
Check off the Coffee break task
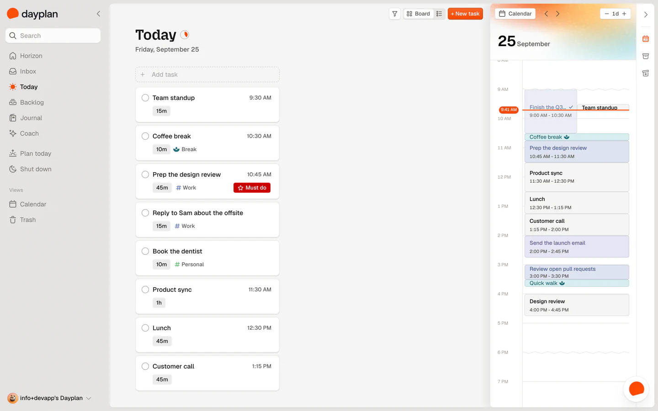point(145,136)
